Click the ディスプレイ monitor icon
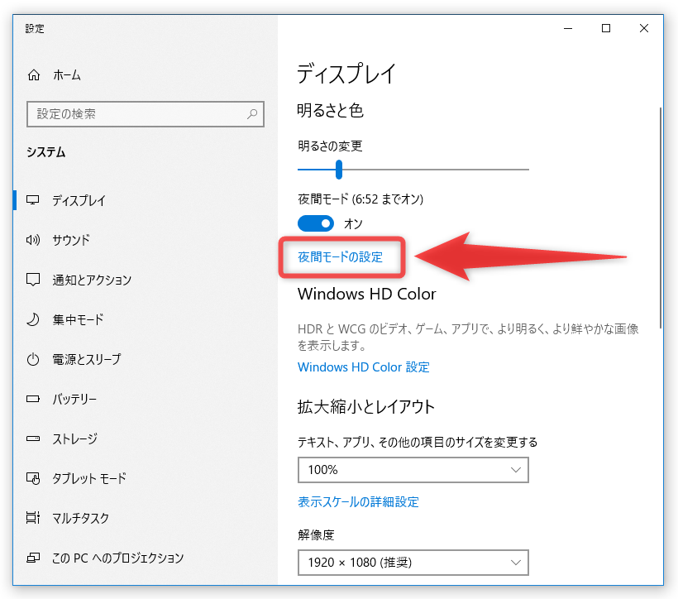678x599 pixels. point(33,200)
